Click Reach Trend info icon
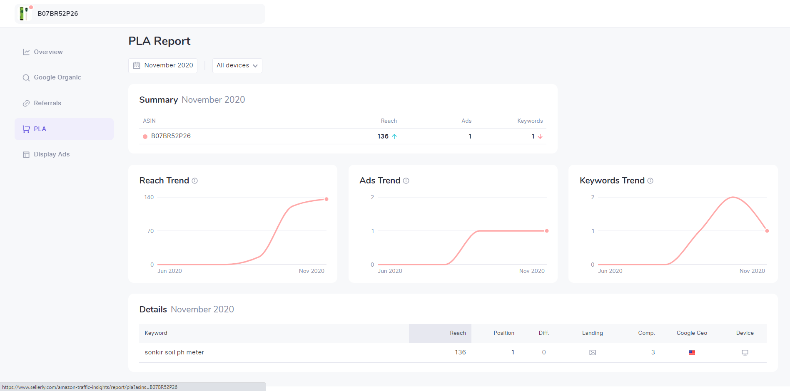The width and height of the screenshot is (790, 391). [x=194, y=181]
